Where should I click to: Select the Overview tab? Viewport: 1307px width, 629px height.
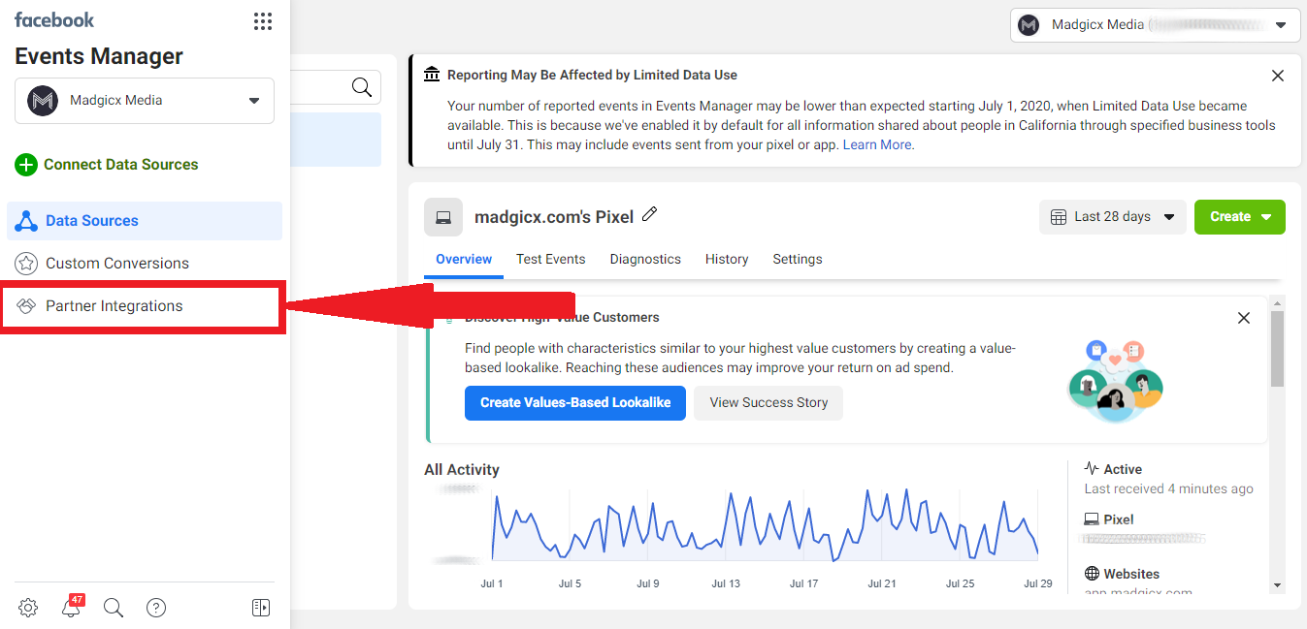[464, 259]
